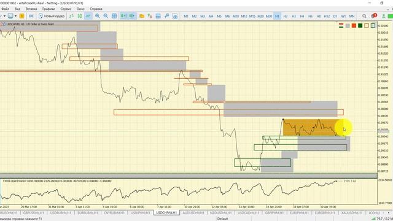This screenshot has height=221, width=393.
Task: Select the M30 timeframe
Action: pyautogui.click(x=269, y=16)
